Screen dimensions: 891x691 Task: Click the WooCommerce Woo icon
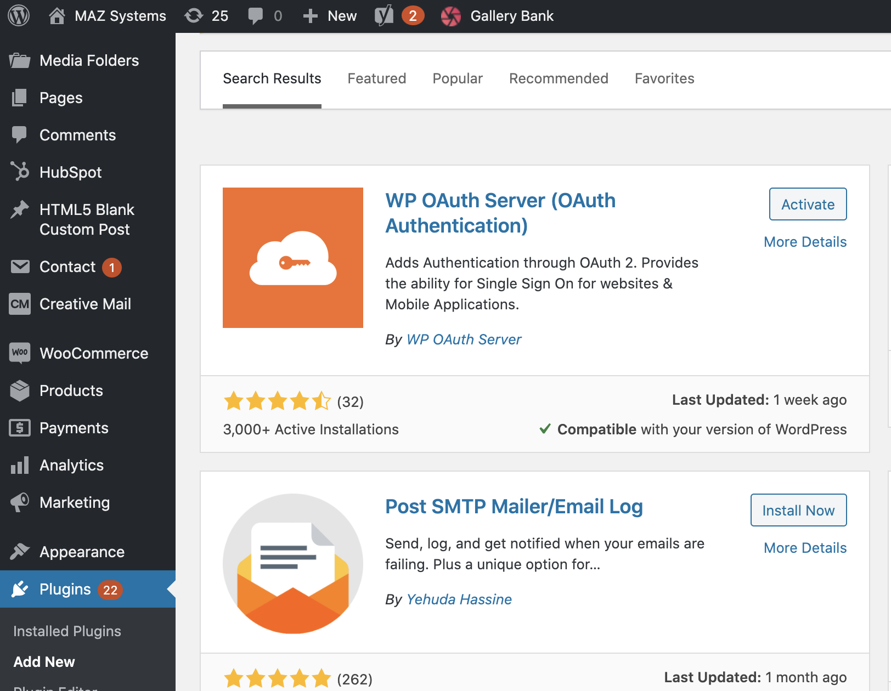click(x=20, y=353)
